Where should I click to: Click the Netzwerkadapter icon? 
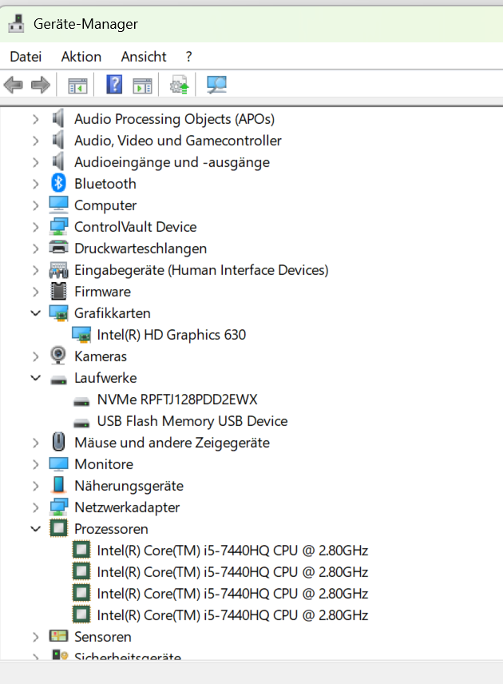click(x=58, y=507)
